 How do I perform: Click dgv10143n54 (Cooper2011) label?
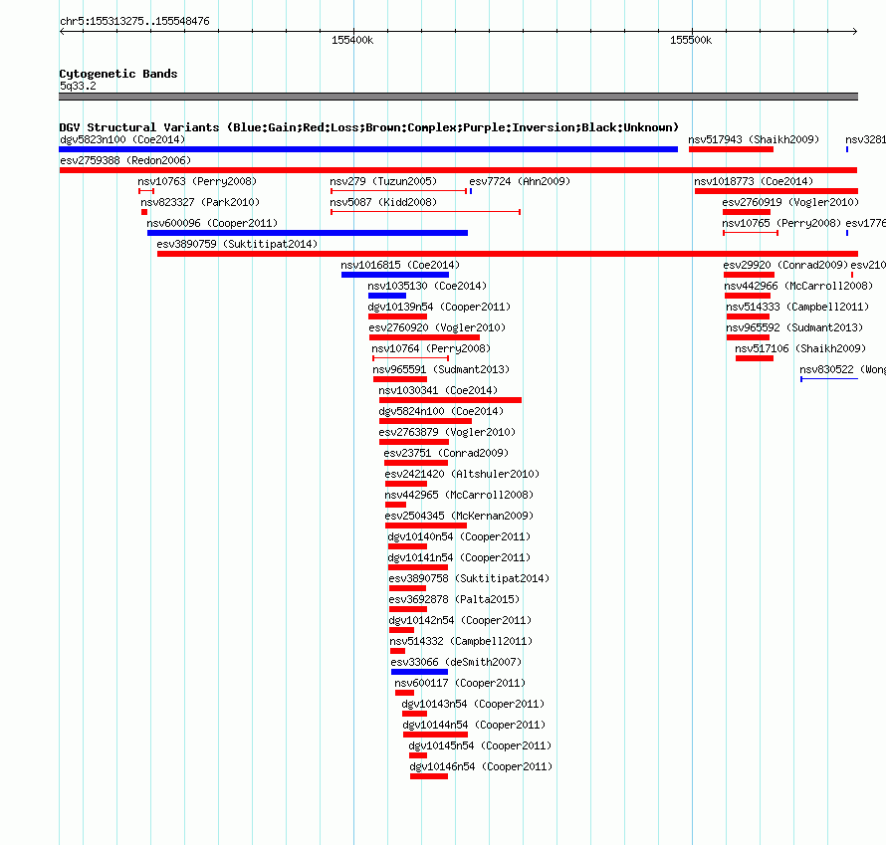pyautogui.click(x=473, y=704)
